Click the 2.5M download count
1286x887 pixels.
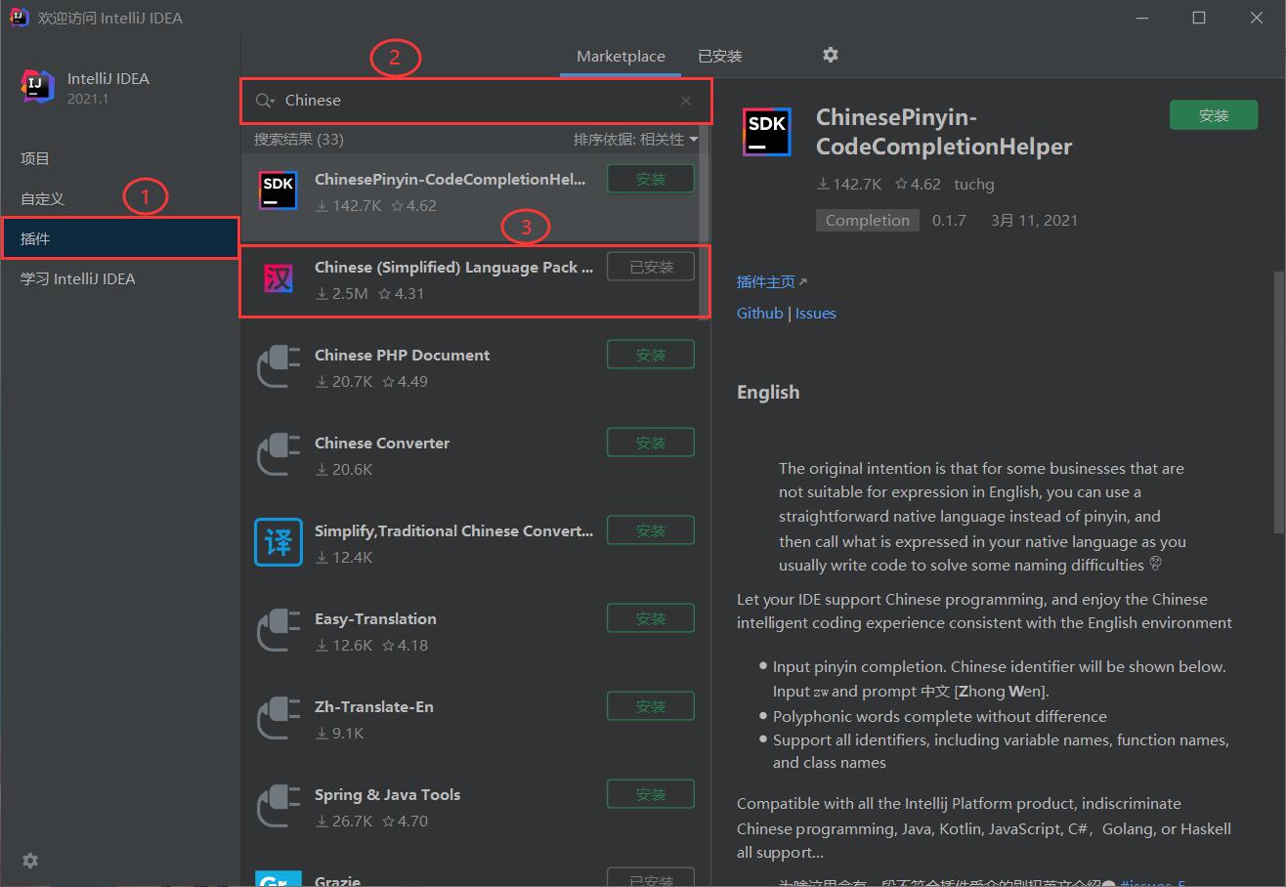(341, 293)
